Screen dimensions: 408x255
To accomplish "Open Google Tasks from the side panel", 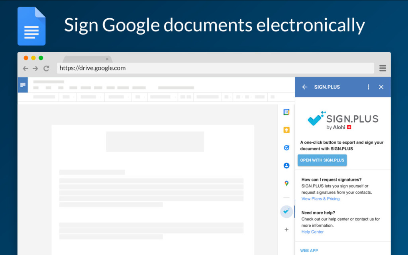I will pos(286,148).
